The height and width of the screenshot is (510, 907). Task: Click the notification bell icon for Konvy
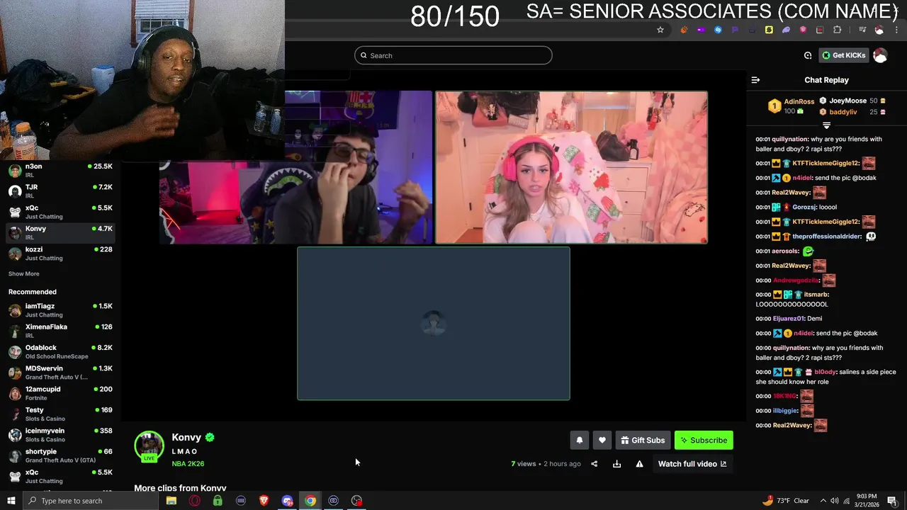click(x=579, y=440)
